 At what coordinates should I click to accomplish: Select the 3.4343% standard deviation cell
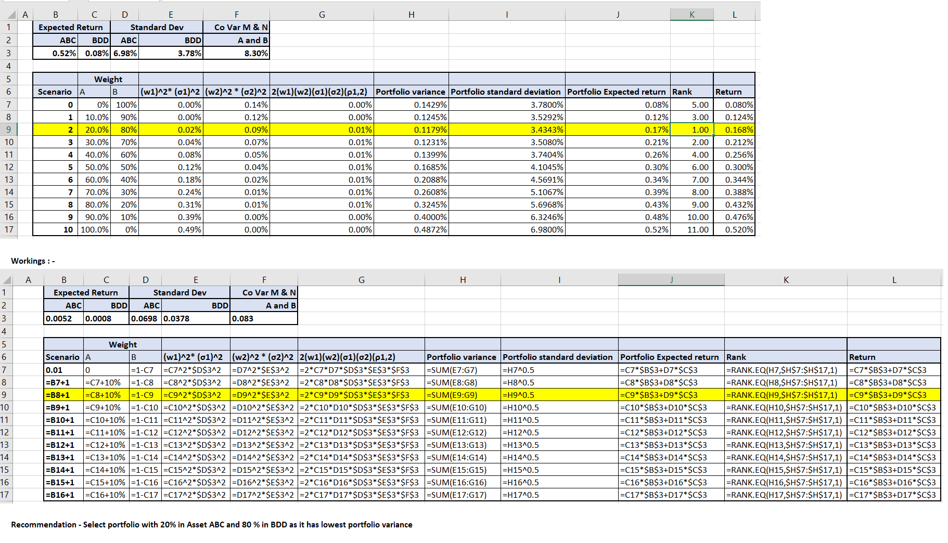[x=507, y=130]
